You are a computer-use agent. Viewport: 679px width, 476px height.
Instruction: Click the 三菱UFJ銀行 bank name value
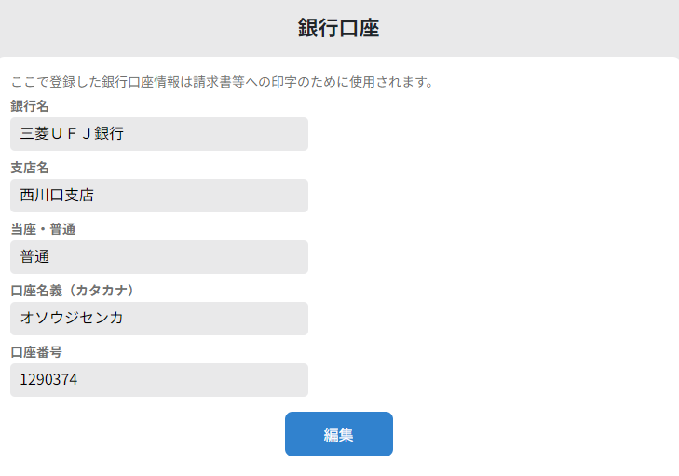pyautogui.click(x=72, y=134)
